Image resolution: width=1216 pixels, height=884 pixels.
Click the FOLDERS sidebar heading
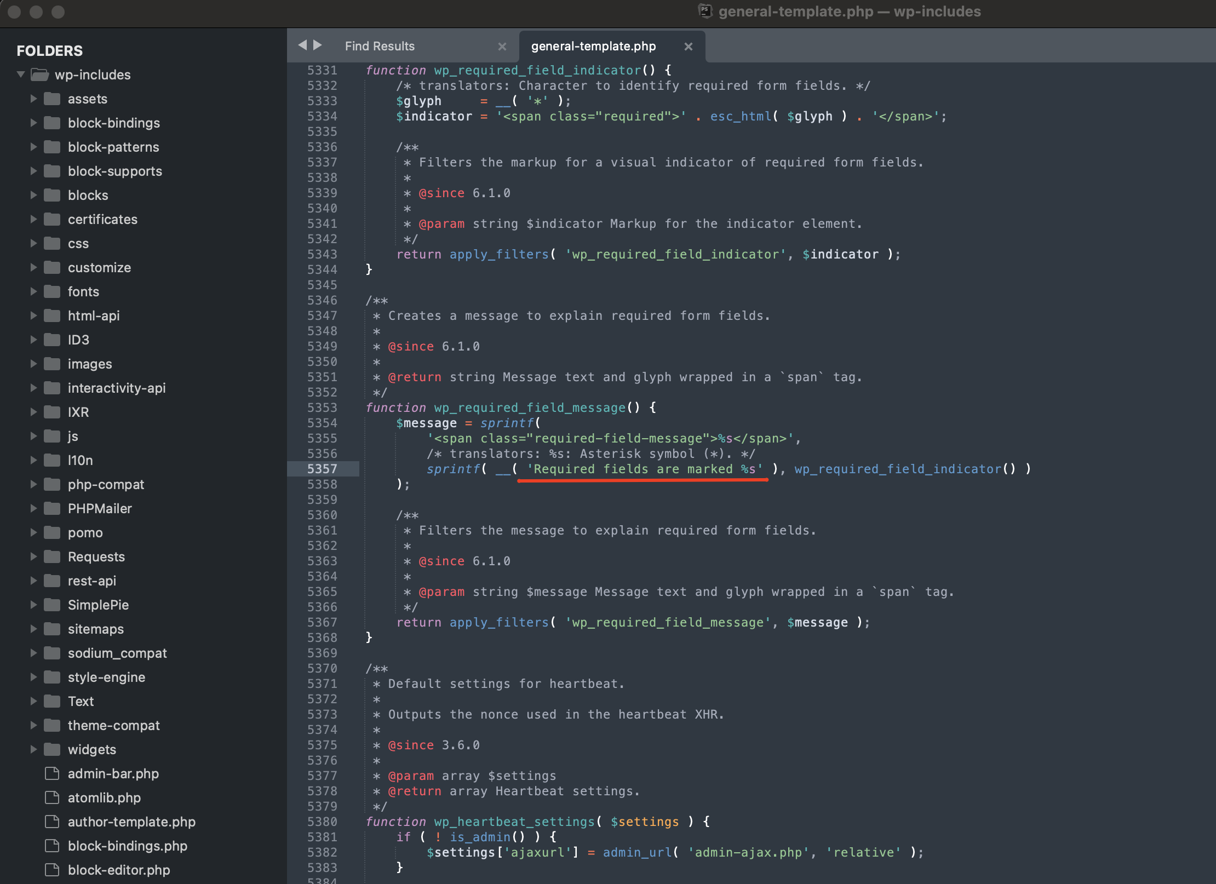[x=50, y=51]
